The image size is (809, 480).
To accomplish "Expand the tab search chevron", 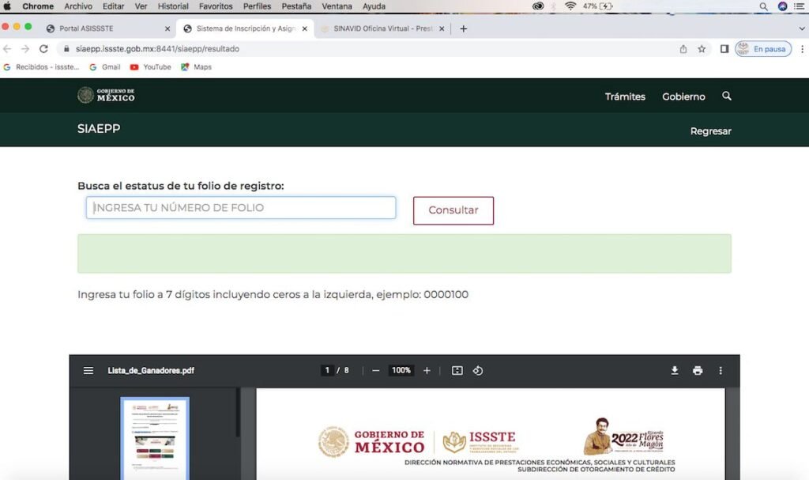I will click(x=802, y=29).
